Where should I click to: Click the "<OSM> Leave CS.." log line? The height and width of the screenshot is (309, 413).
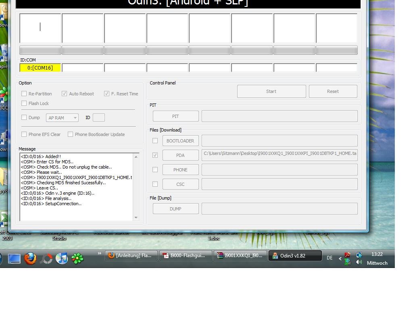[x=39, y=188]
